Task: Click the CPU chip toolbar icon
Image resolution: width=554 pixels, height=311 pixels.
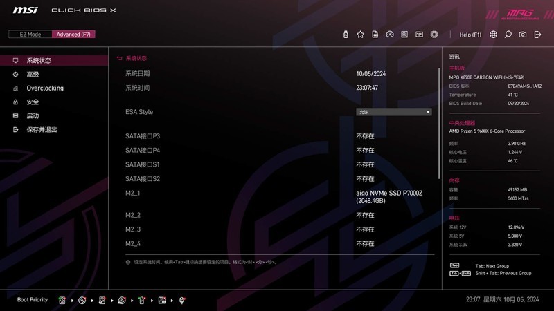Action: [434, 34]
